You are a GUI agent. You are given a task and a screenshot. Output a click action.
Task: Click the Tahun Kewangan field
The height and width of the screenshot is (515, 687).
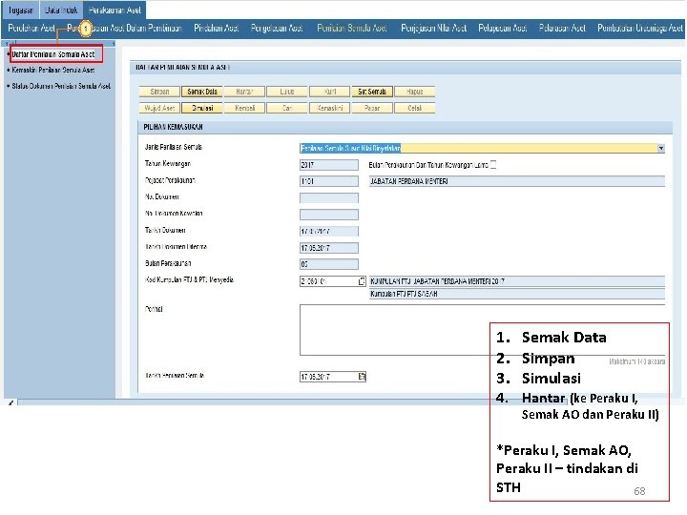(329, 165)
